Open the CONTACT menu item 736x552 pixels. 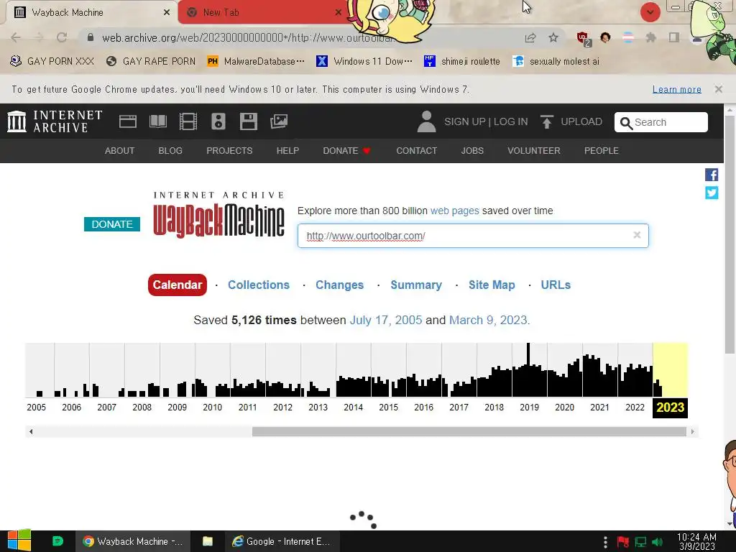[x=416, y=151]
